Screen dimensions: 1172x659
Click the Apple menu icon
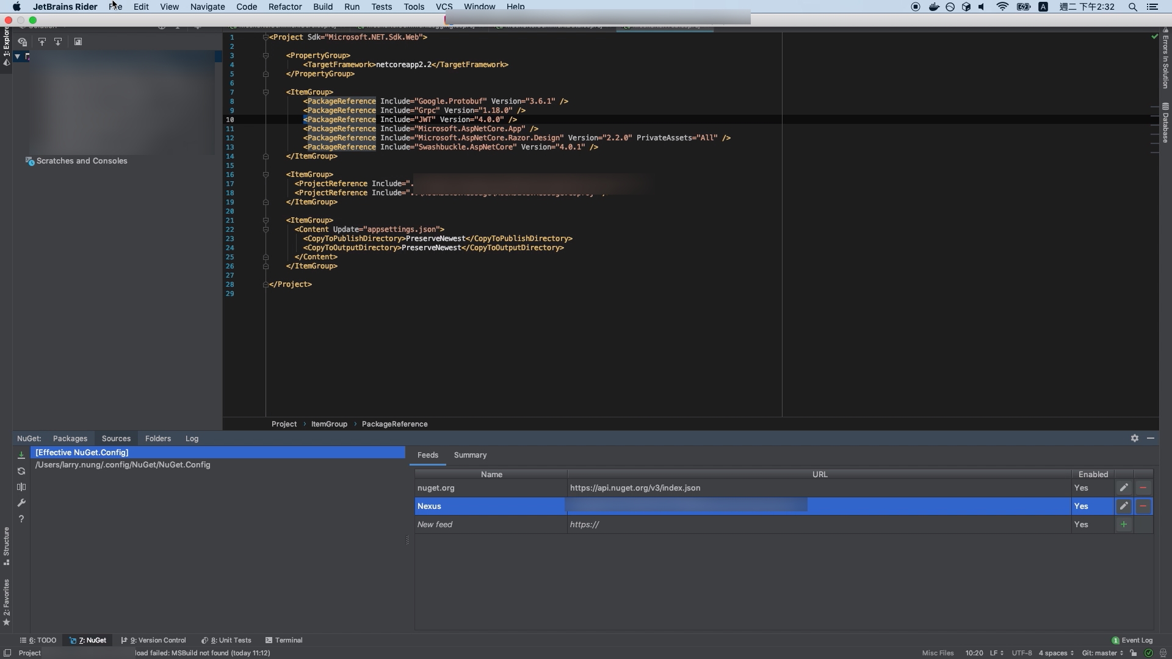coord(16,7)
